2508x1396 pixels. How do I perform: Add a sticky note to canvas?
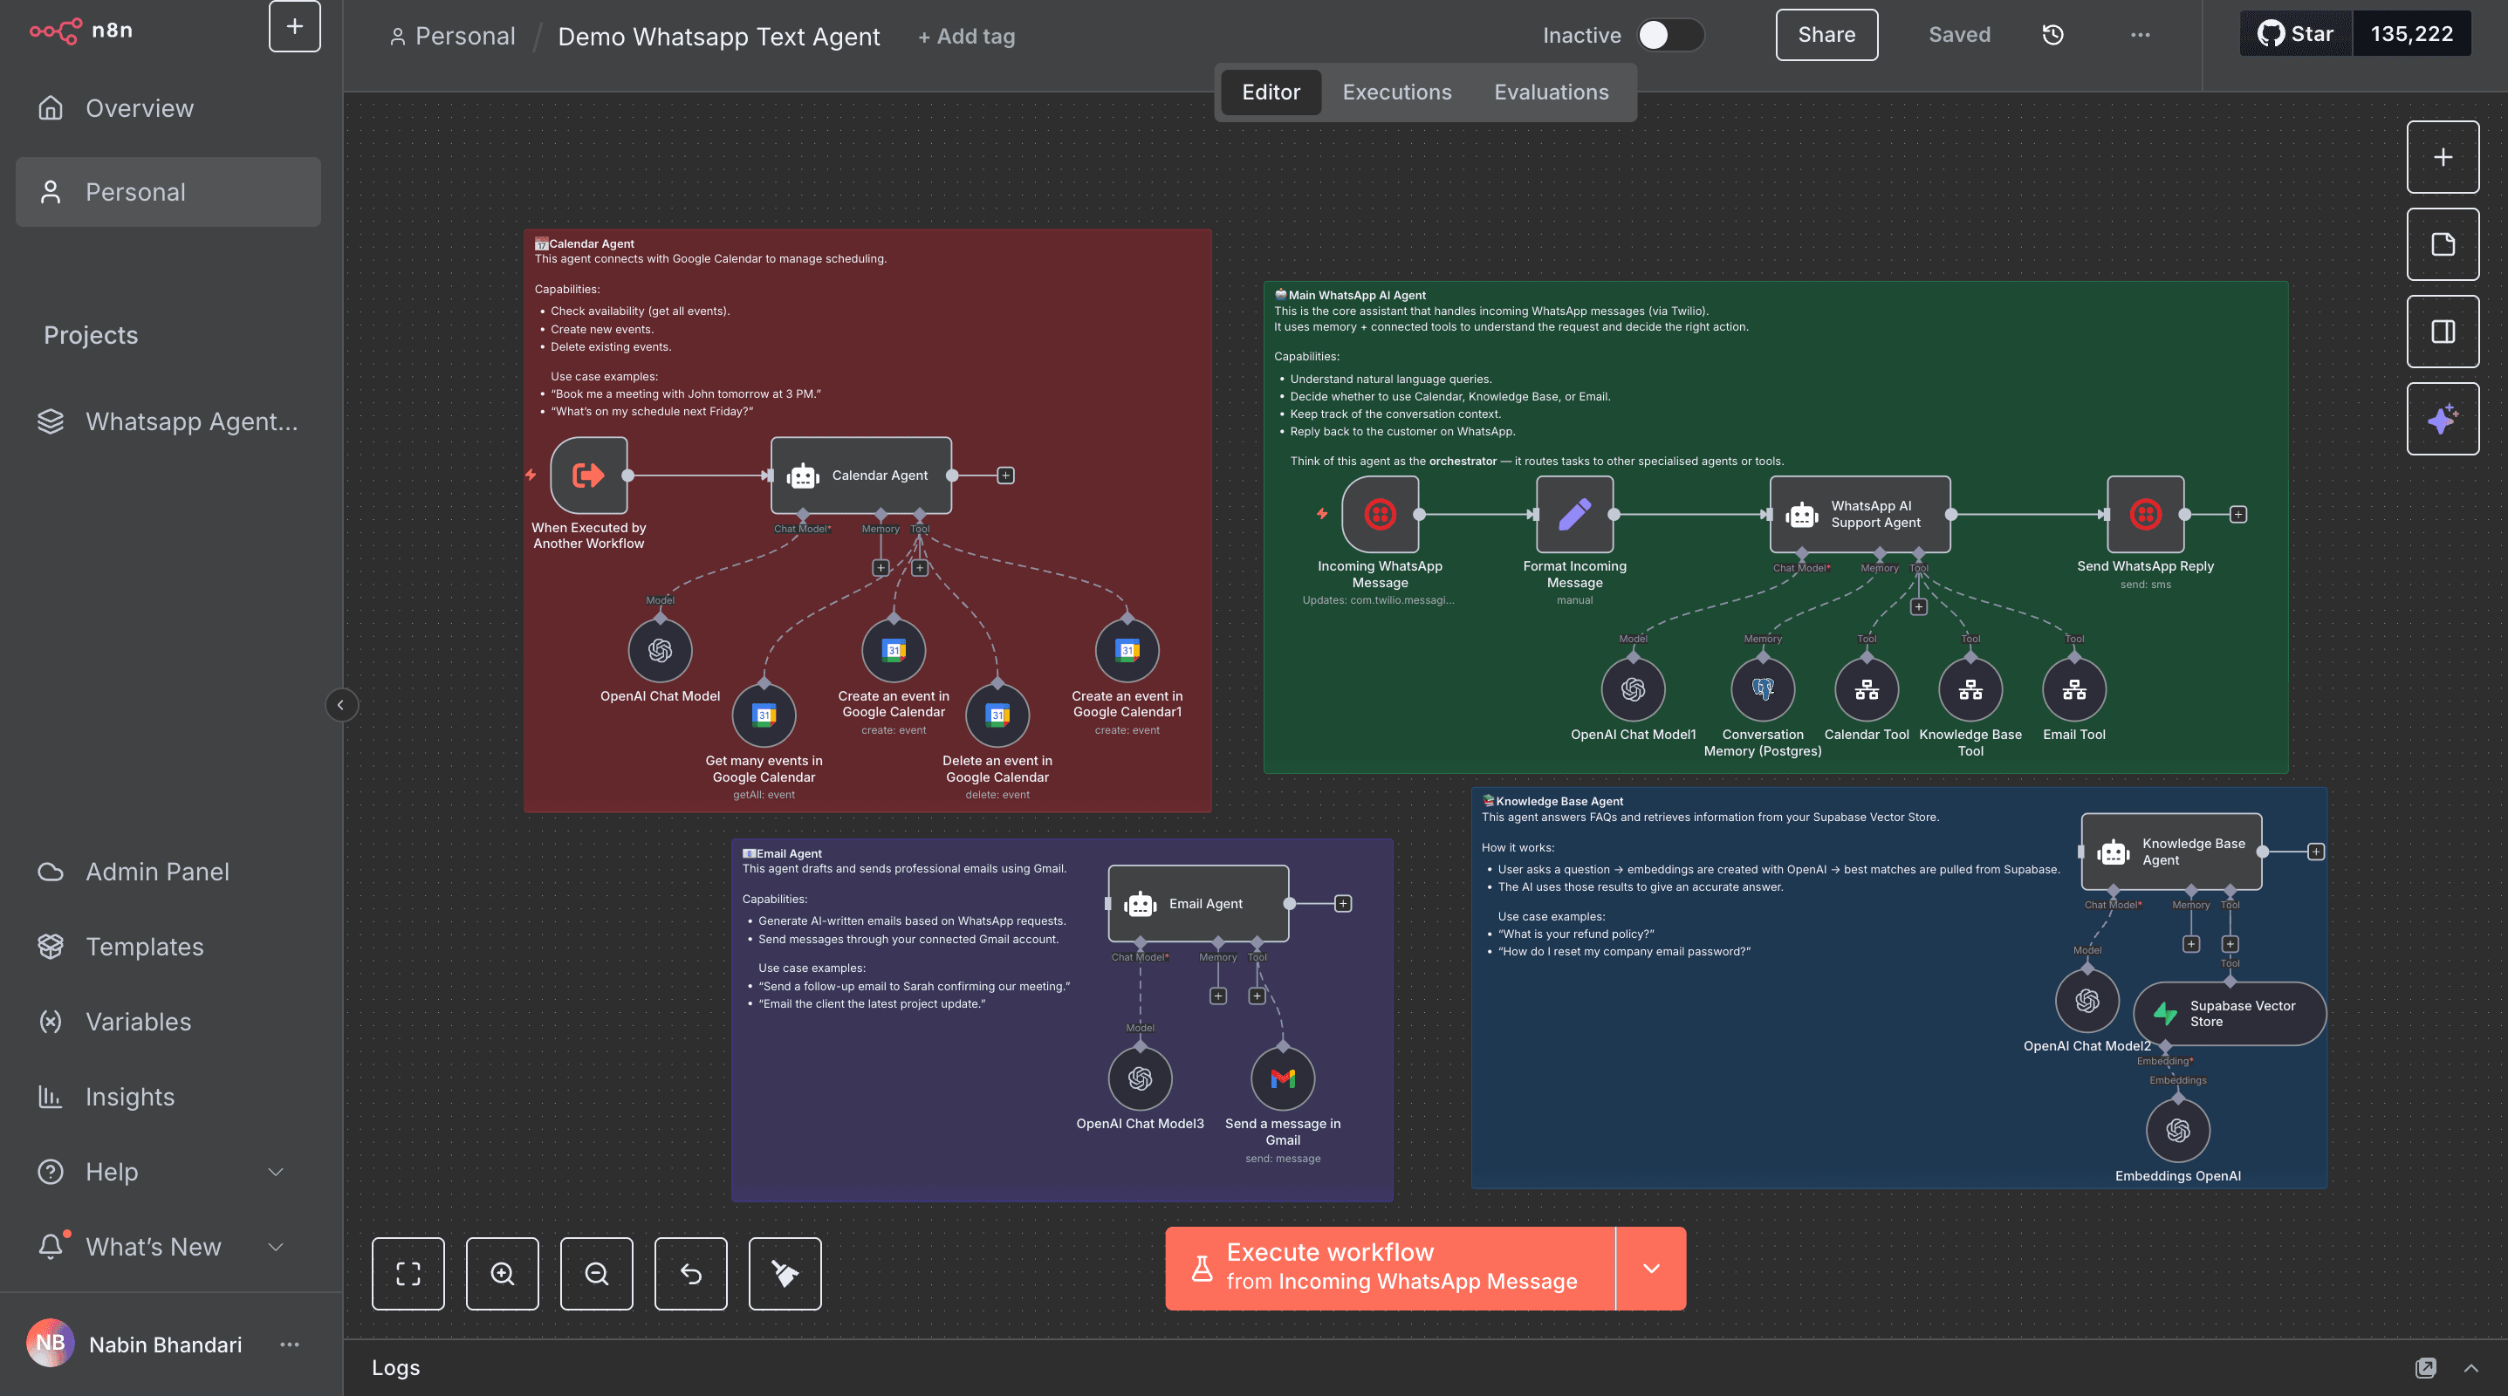click(2442, 244)
